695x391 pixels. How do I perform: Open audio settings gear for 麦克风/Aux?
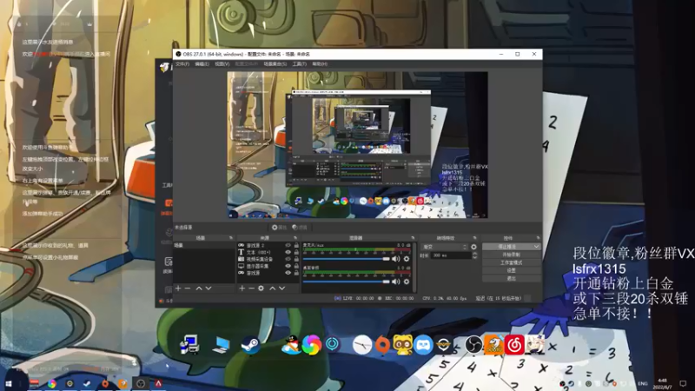407,258
